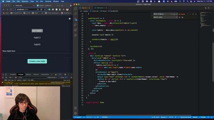
Task: Open the Apps bookmarks shortcut
Action: click(x=6, y=13)
